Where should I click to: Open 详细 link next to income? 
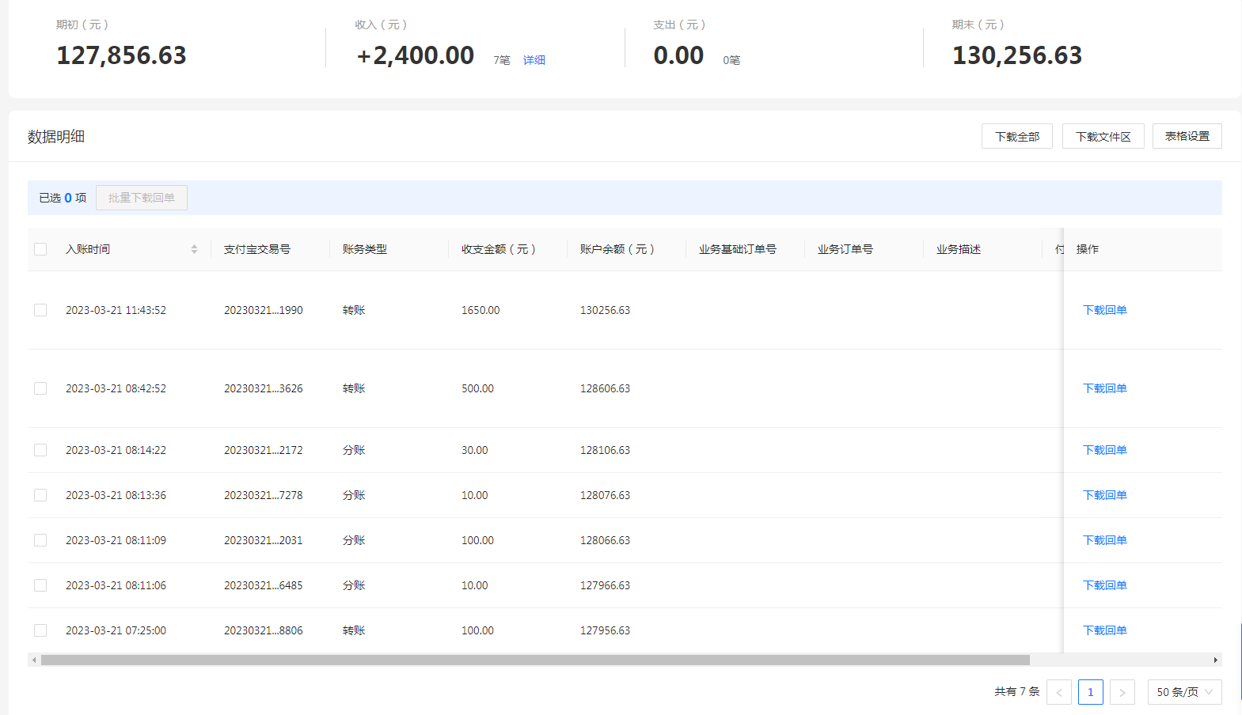point(534,60)
